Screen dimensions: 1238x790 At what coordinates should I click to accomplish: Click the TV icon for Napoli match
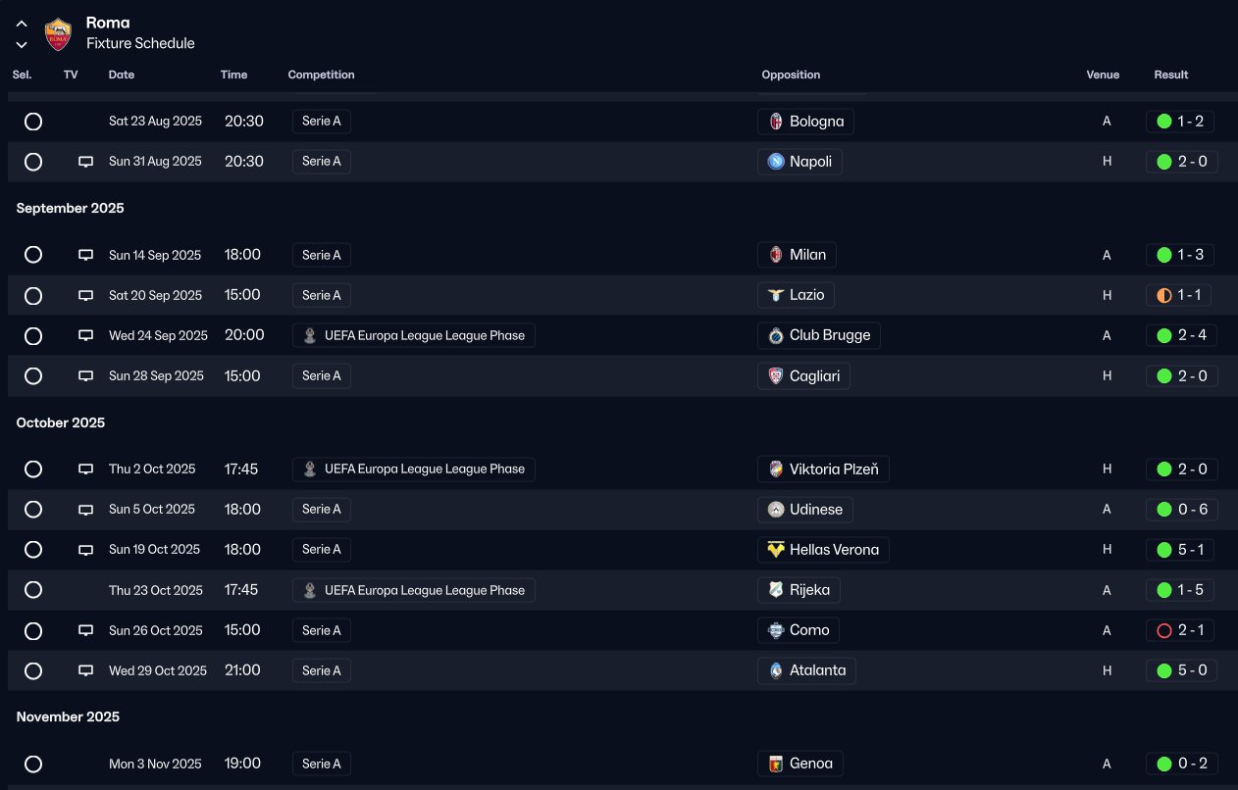pos(85,162)
